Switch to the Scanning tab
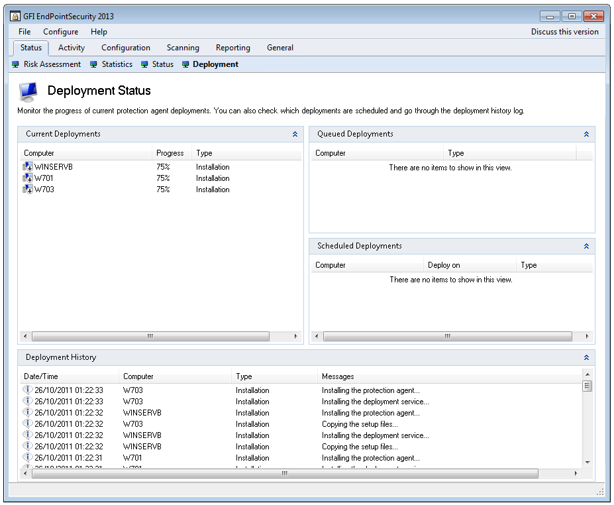This screenshot has width=614, height=505. point(183,48)
